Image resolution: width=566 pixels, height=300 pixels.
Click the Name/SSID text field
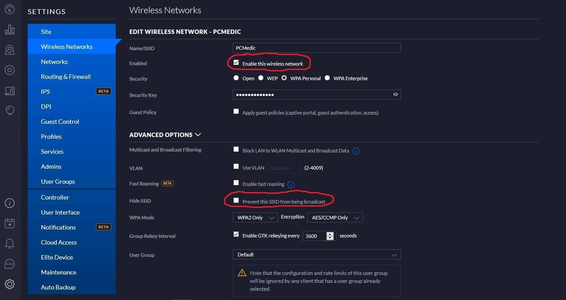pyautogui.click(x=316, y=48)
